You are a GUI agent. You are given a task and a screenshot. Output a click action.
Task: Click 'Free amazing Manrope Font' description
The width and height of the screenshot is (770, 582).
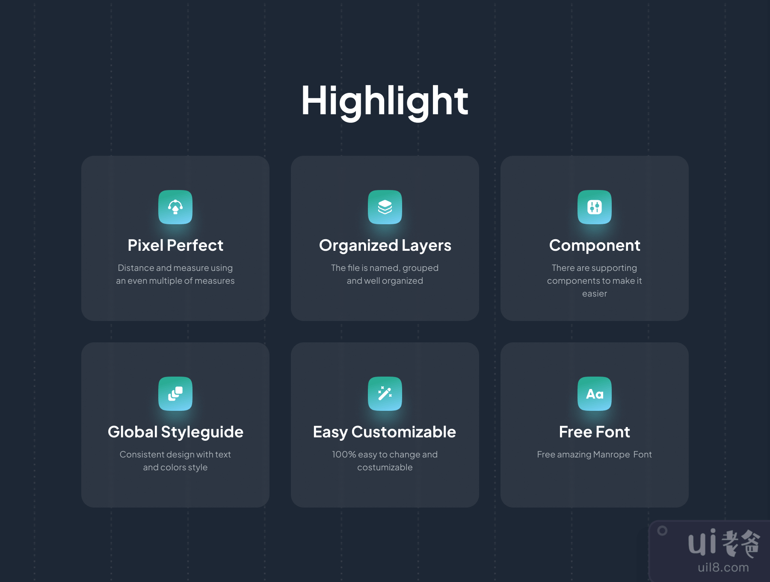point(595,454)
